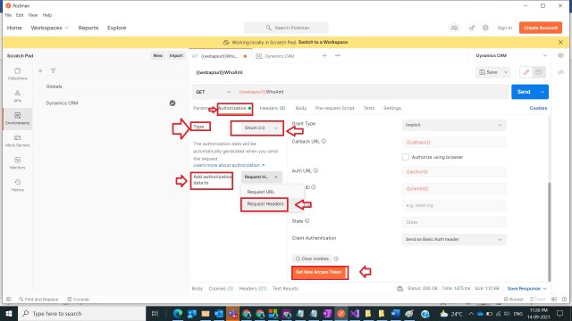Click info icon beside Auth URL
Viewport: 572px width, 321px height.
tap(315, 170)
